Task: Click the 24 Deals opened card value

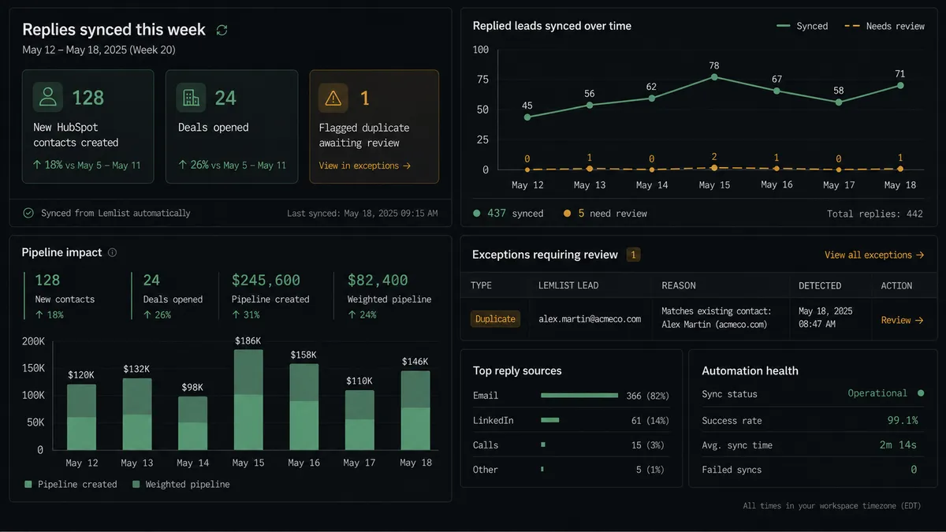Action: coord(225,98)
